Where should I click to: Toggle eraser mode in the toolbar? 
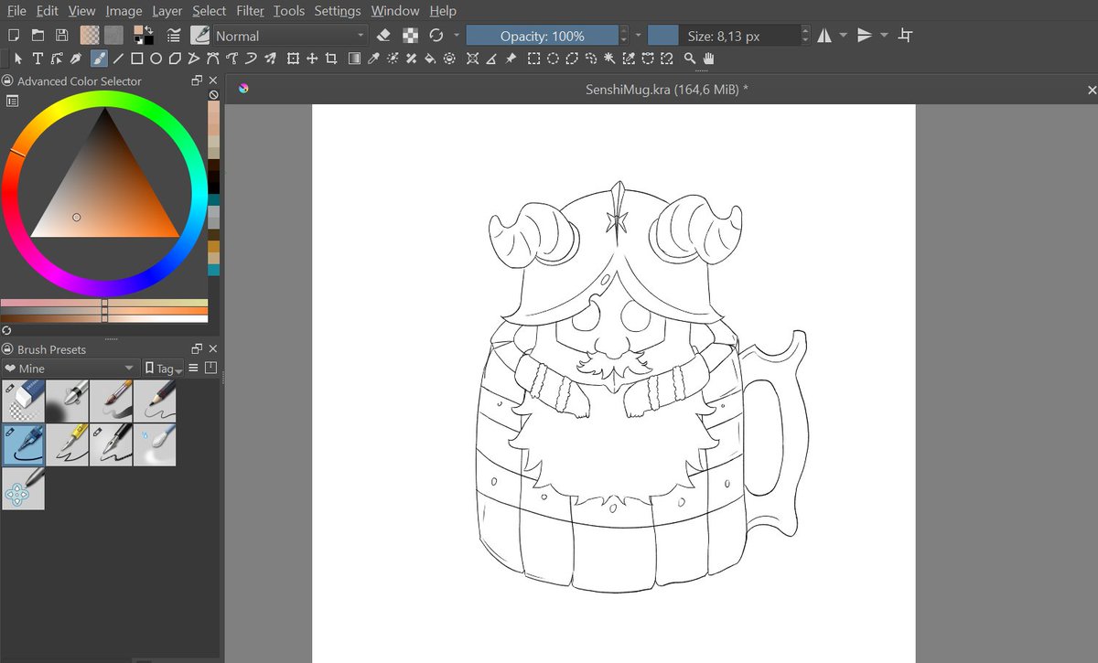pos(384,35)
